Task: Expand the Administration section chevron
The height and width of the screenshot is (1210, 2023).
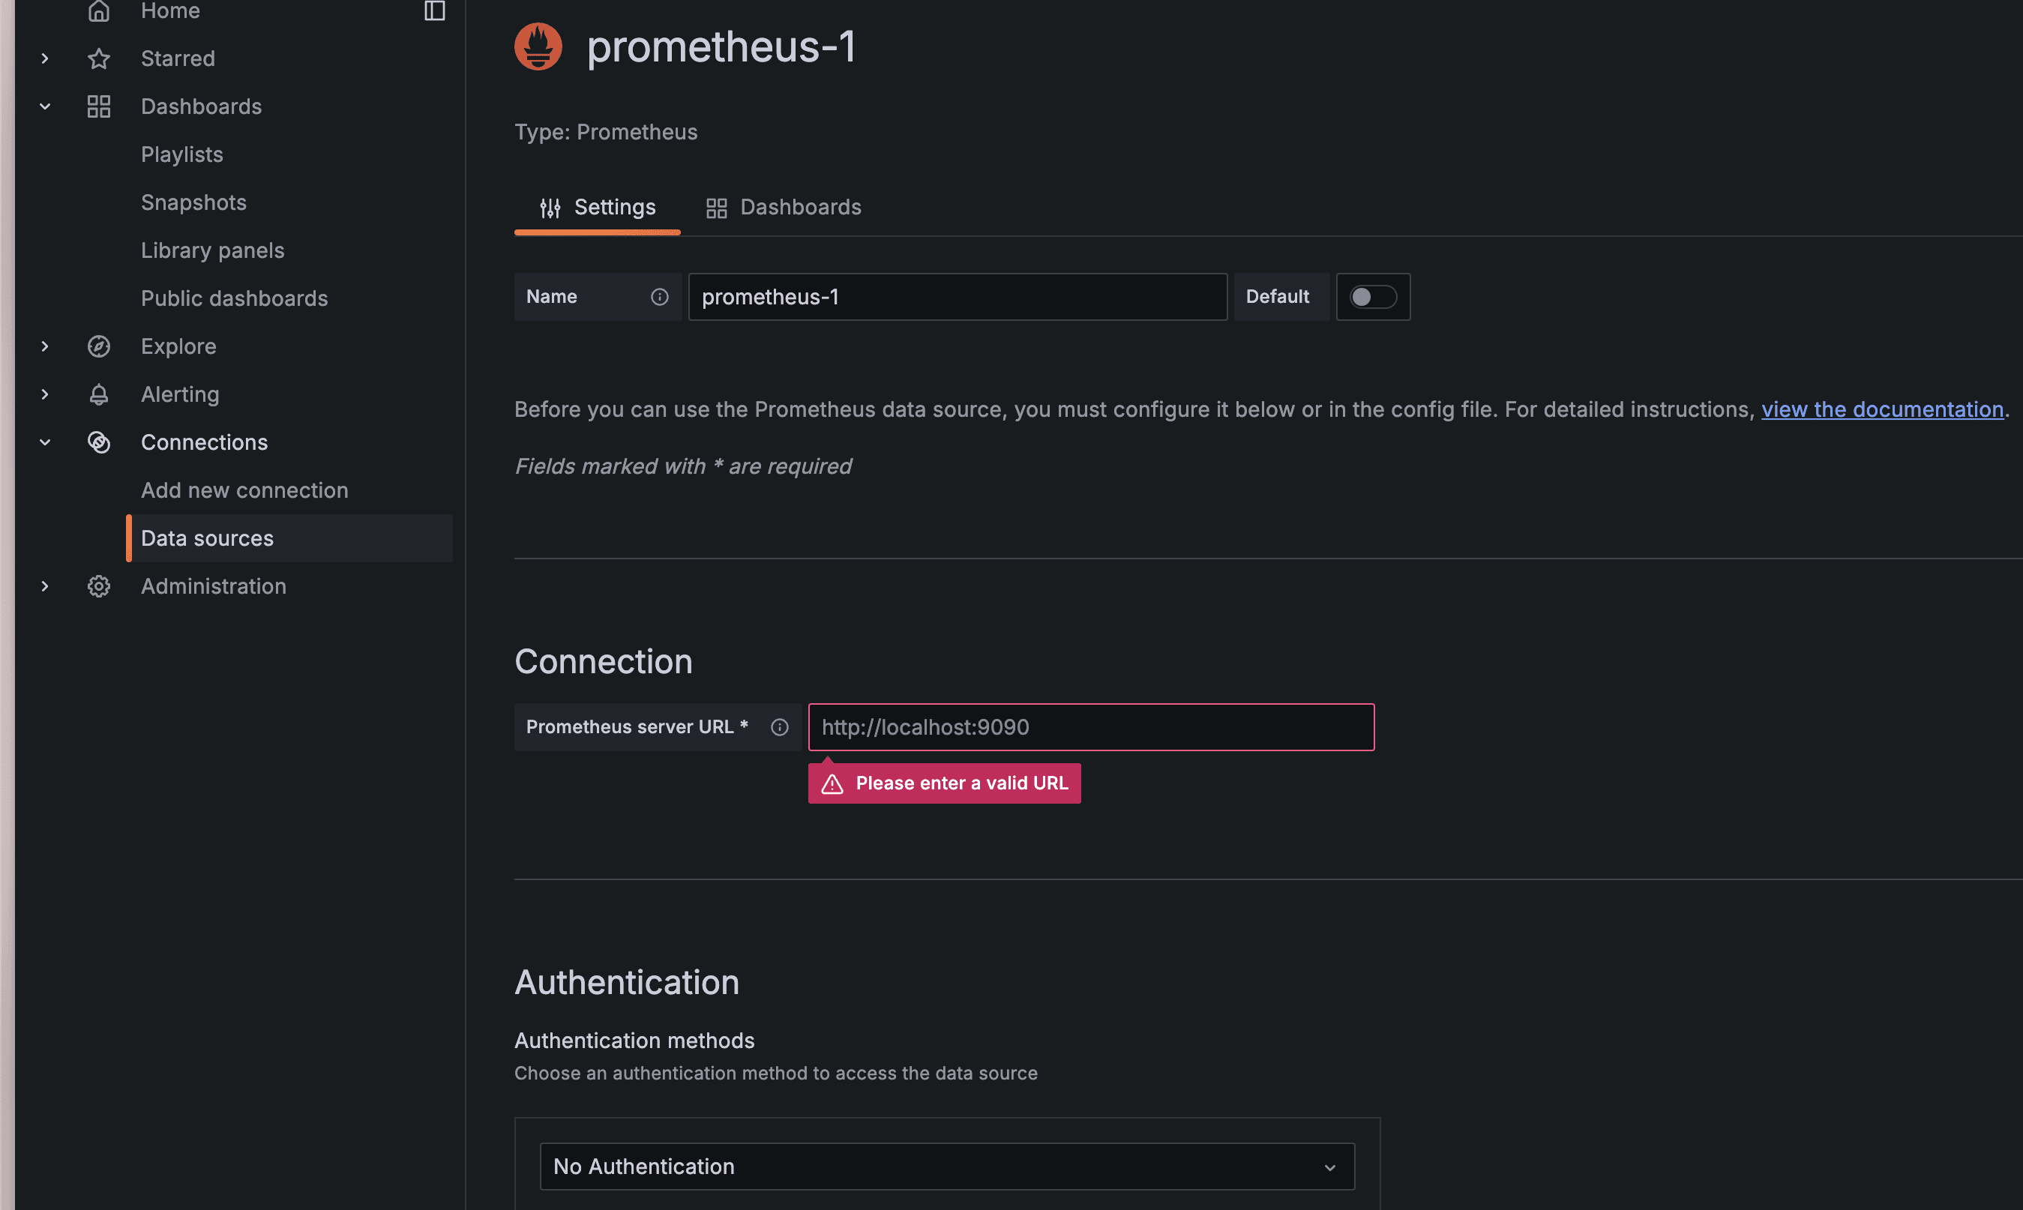Action: [45, 586]
